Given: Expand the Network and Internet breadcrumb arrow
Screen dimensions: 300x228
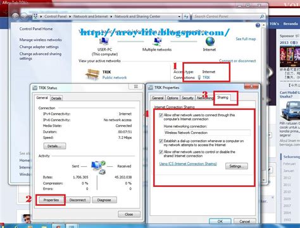Looking at the screenshot, I should point(111,16).
